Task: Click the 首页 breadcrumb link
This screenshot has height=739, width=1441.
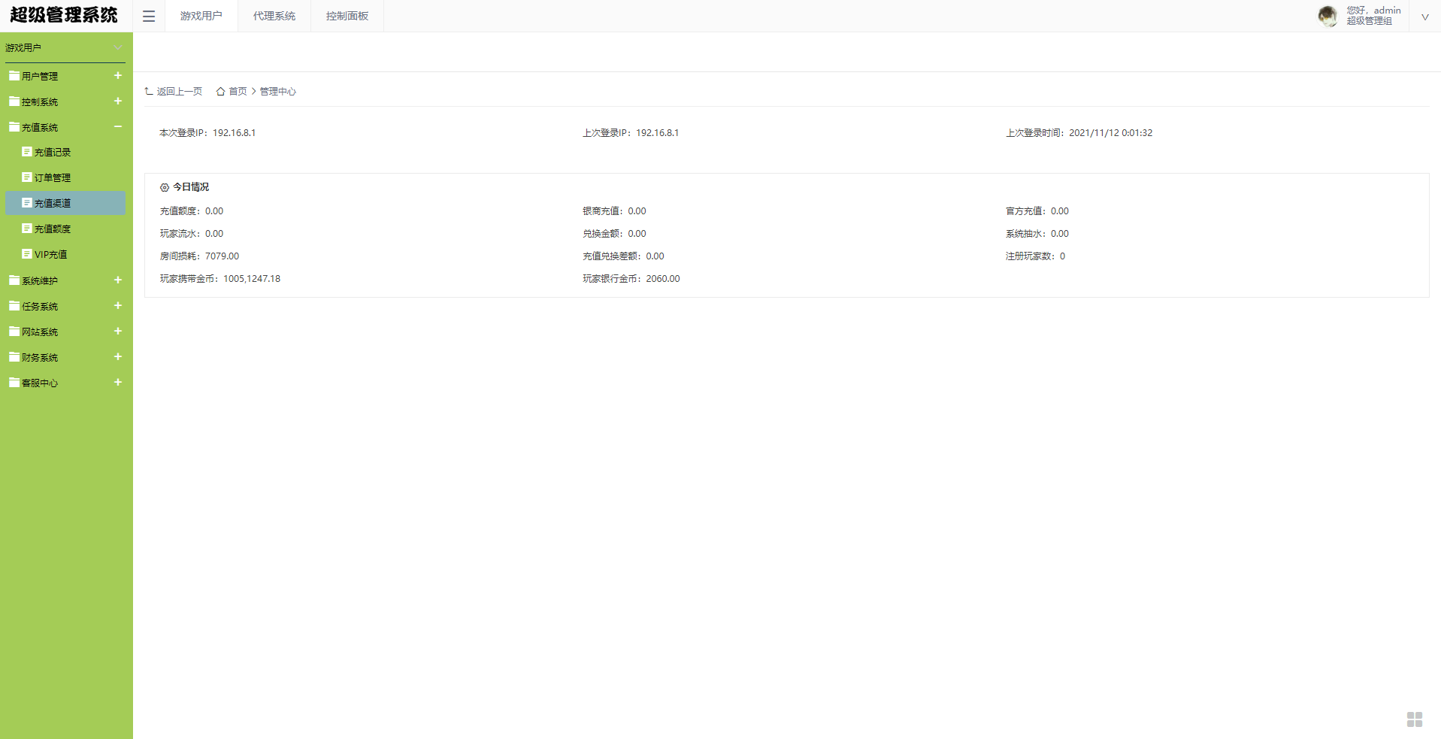Action: tap(238, 92)
